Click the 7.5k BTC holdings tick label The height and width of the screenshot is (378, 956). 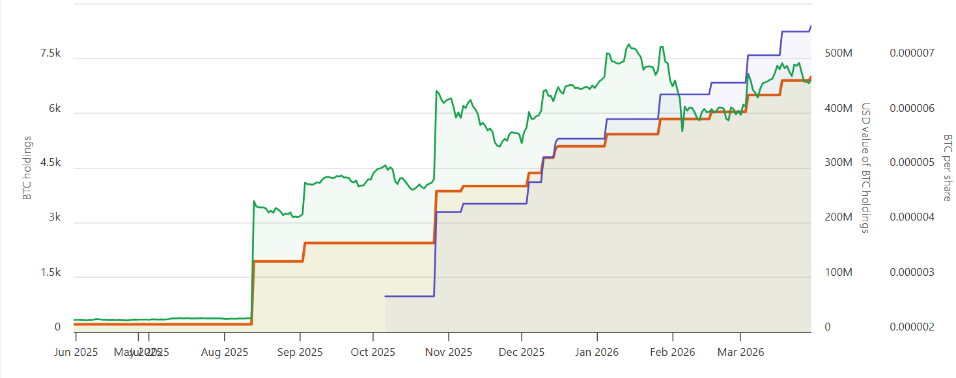pyautogui.click(x=50, y=53)
